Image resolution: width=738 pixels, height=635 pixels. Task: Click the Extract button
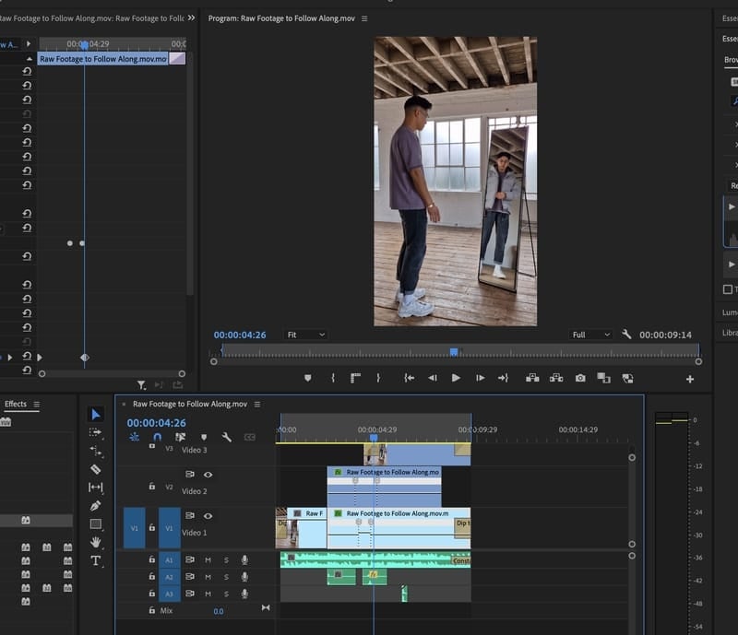[556, 378]
